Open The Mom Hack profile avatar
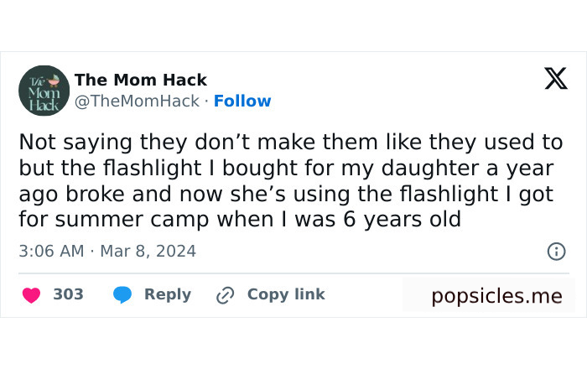The height and width of the screenshot is (369, 587). pos(44,91)
